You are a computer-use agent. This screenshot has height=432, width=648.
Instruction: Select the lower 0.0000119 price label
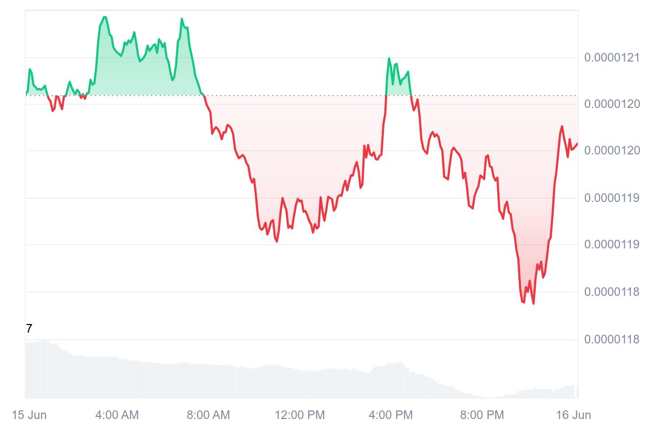[x=611, y=245]
